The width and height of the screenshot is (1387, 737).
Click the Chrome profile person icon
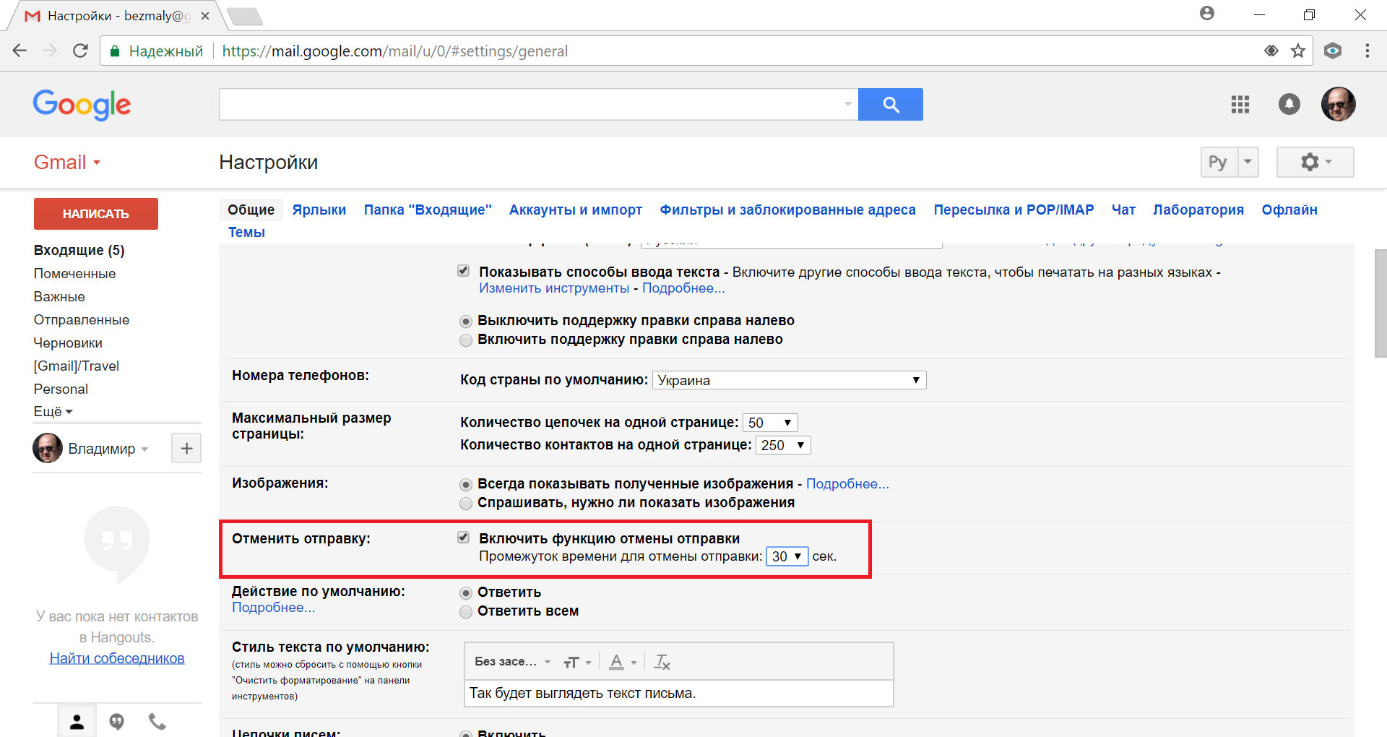[1207, 13]
